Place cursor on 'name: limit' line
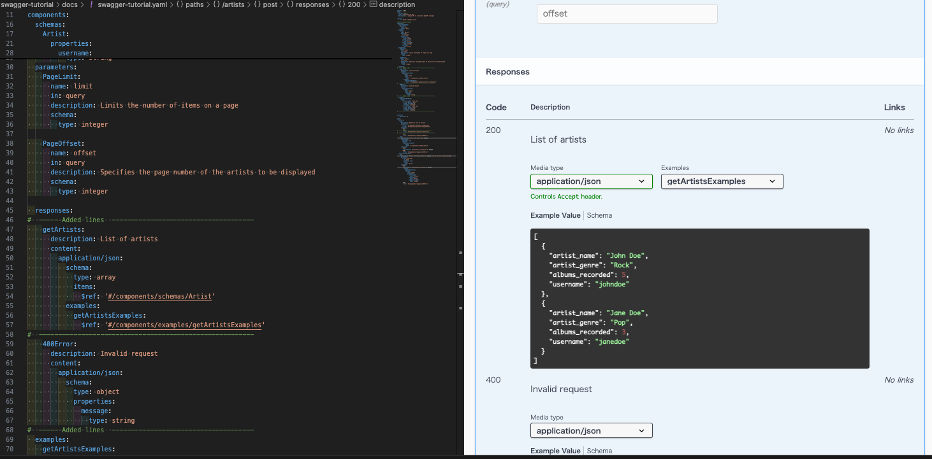The image size is (932, 459). pos(71,86)
